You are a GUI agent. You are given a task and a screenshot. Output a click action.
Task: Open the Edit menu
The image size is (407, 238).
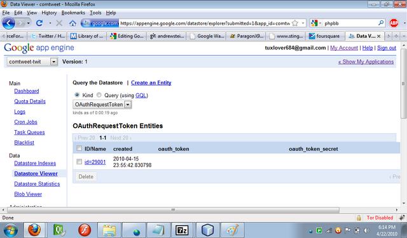pos(18,13)
